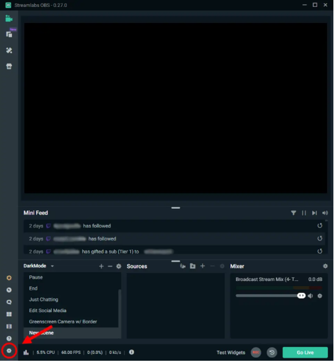This screenshot has height=362, width=334.
Task: Remove the selected scene with minus icon
Action: [110, 267]
